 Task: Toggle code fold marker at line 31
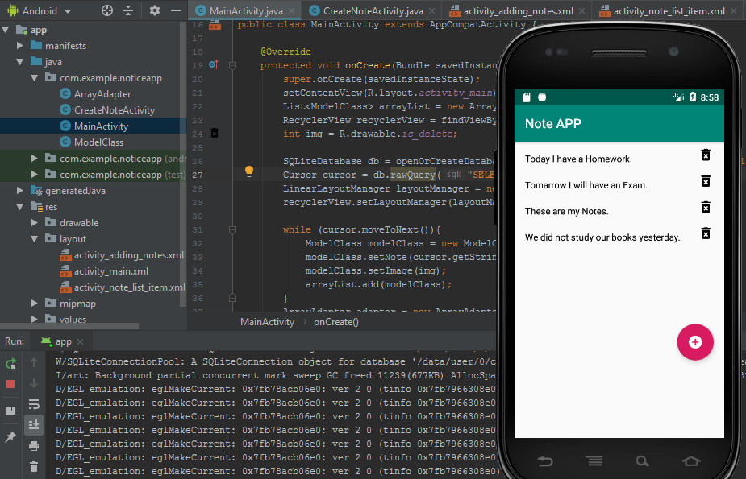[232, 229]
